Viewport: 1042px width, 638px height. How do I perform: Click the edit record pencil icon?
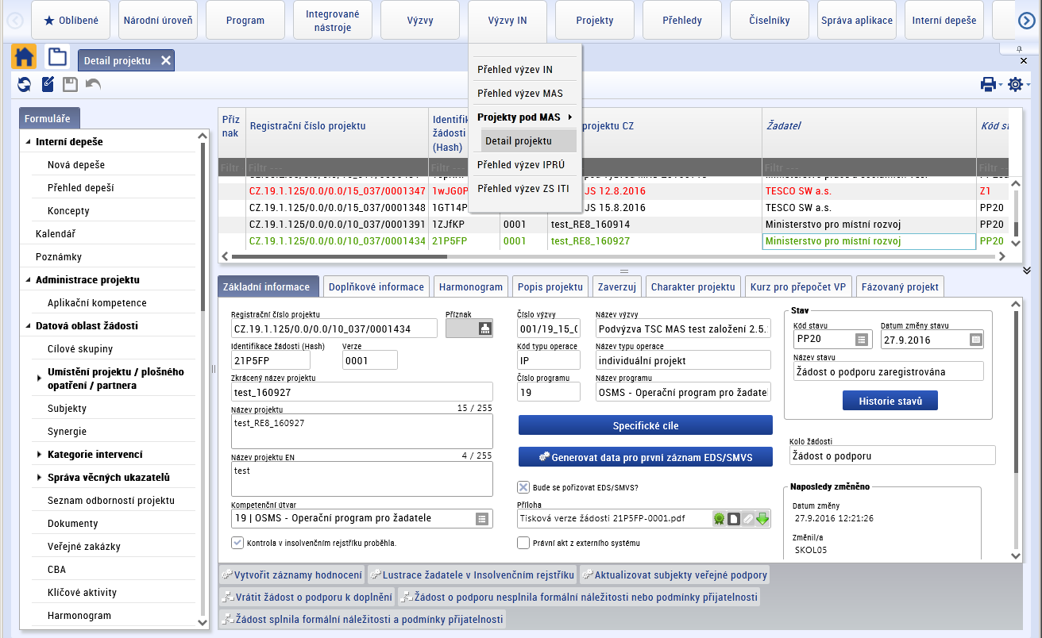click(48, 84)
